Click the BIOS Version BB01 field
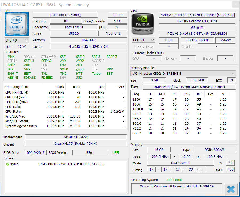Viewport: 240px width, 197px height. (90, 153)
